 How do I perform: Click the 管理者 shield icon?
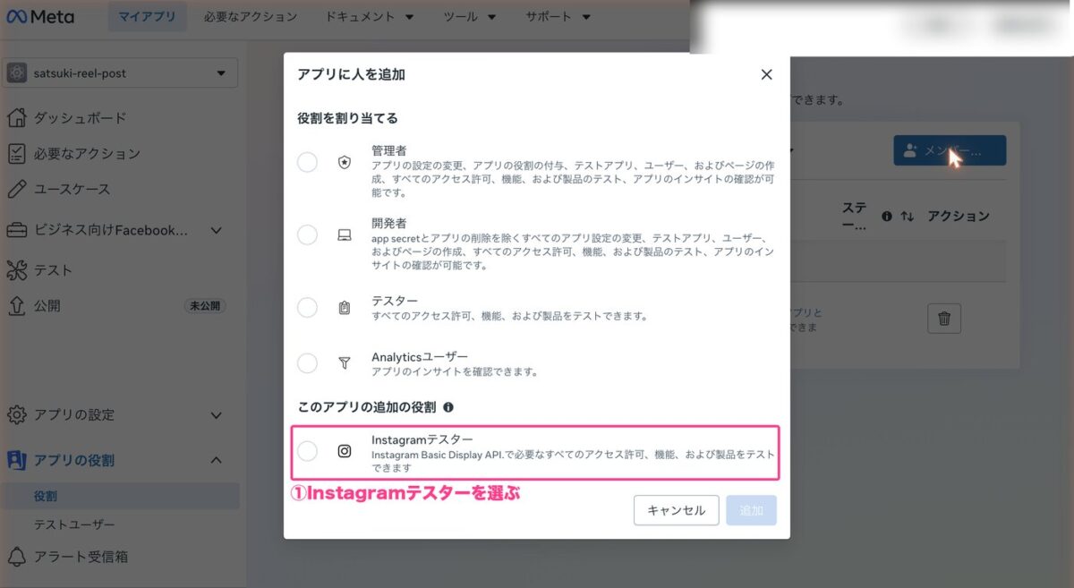[x=345, y=163]
